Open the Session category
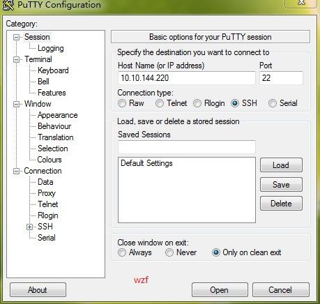Viewport: 320px width, 304px height. tap(37, 37)
